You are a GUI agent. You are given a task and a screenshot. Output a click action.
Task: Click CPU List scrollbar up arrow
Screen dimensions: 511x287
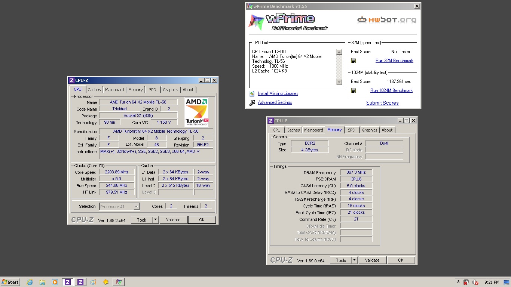(339, 52)
